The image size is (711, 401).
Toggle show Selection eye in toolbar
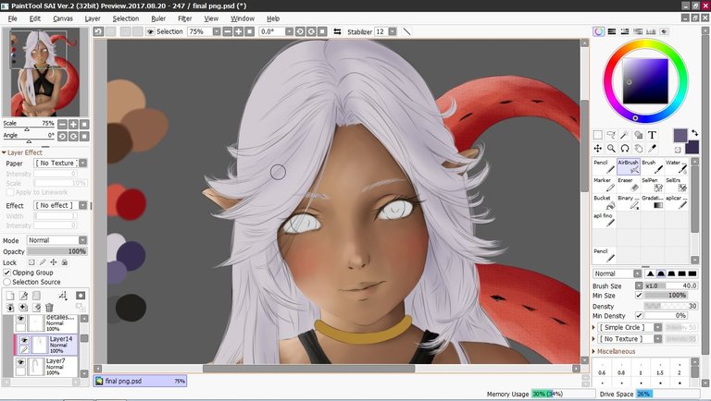[x=150, y=31]
